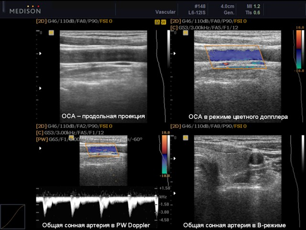
Task: Click the TGC curve line beside the longitudinal image
Action: tap(161, 76)
